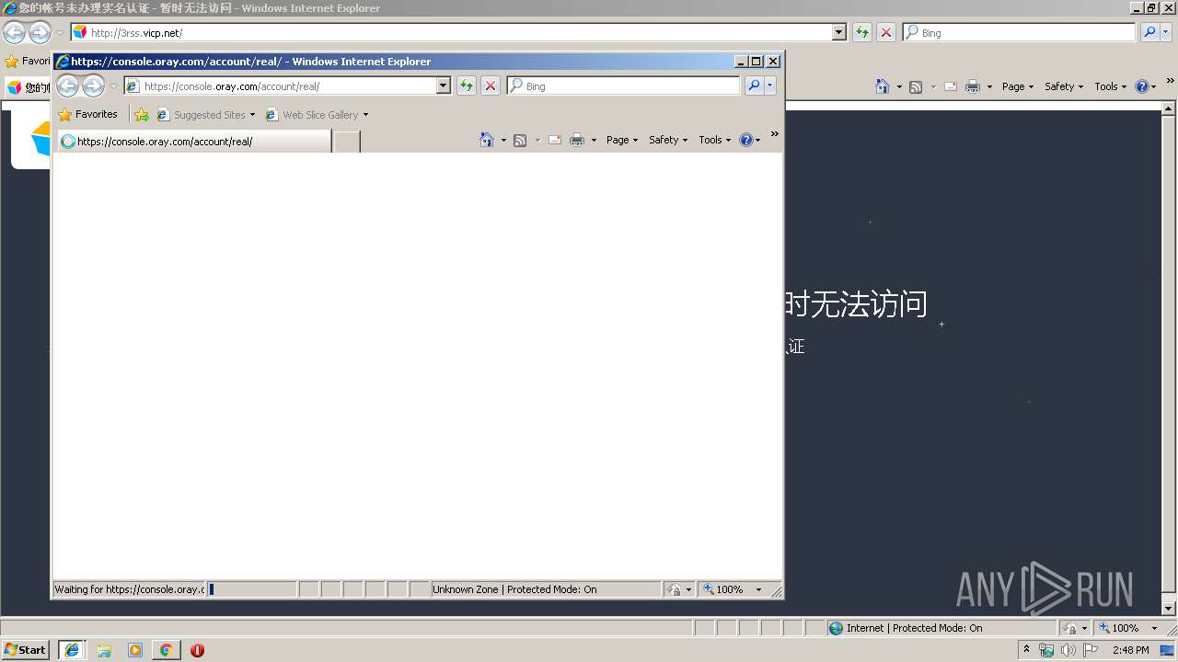Image resolution: width=1178 pixels, height=662 pixels.
Task: Select the console.oray.com tab
Action: [194, 142]
